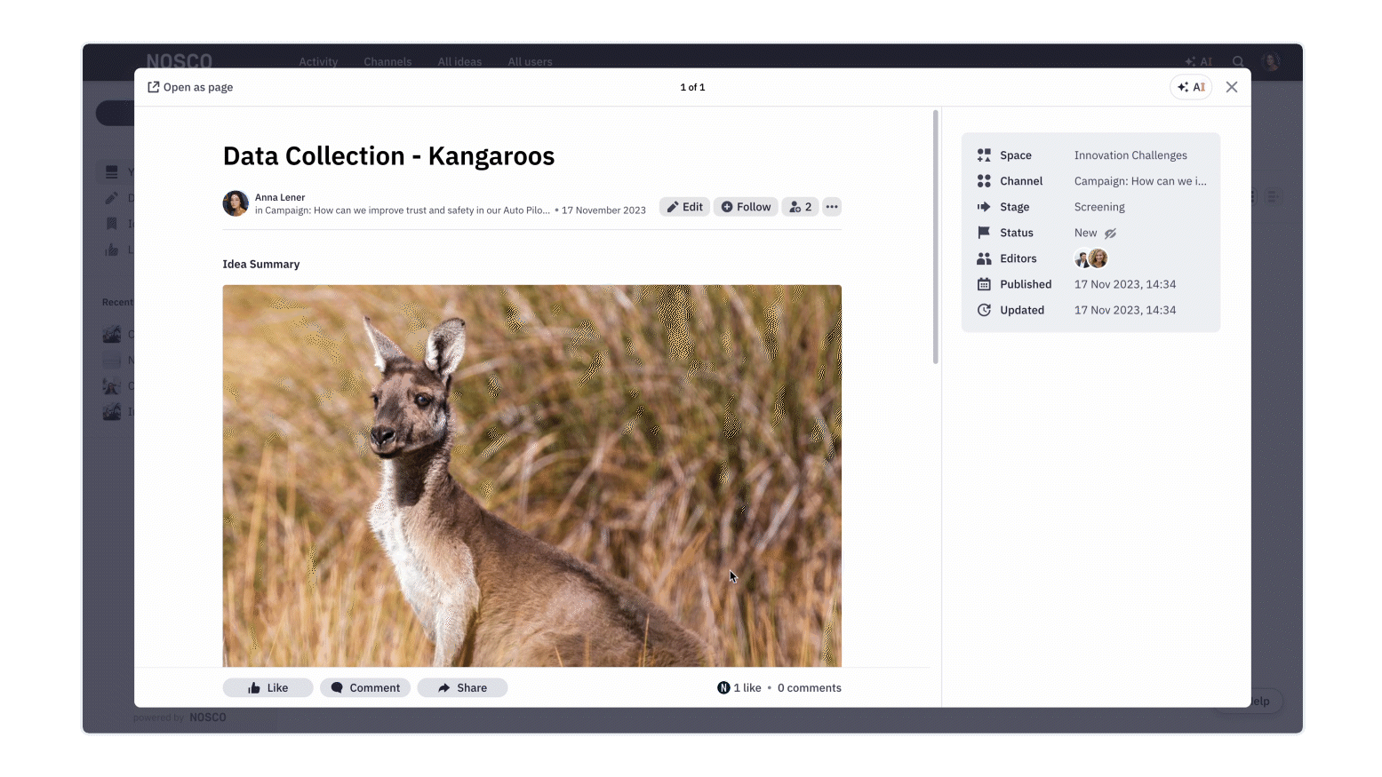The image size is (1382, 777).
Task: Select the Published date 17 Nov 2023, 14:34
Action: click(1125, 284)
